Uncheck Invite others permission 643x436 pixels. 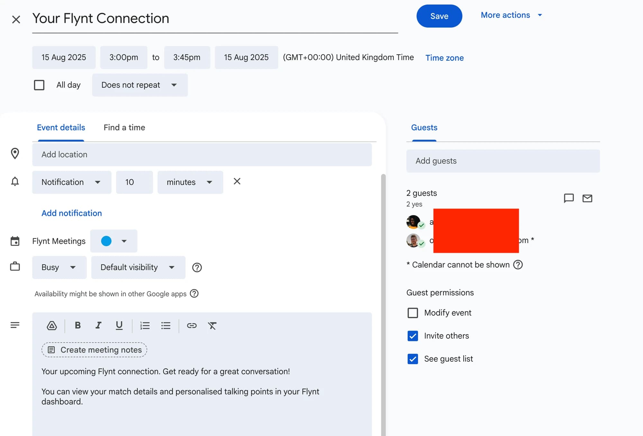pyautogui.click(x=412, y=336)
